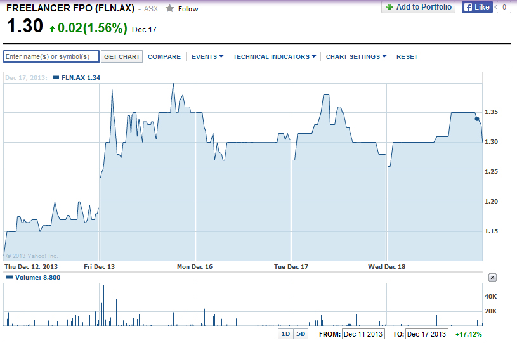Click the FROM date field
The image size is (517, 343).
point(363,334)
